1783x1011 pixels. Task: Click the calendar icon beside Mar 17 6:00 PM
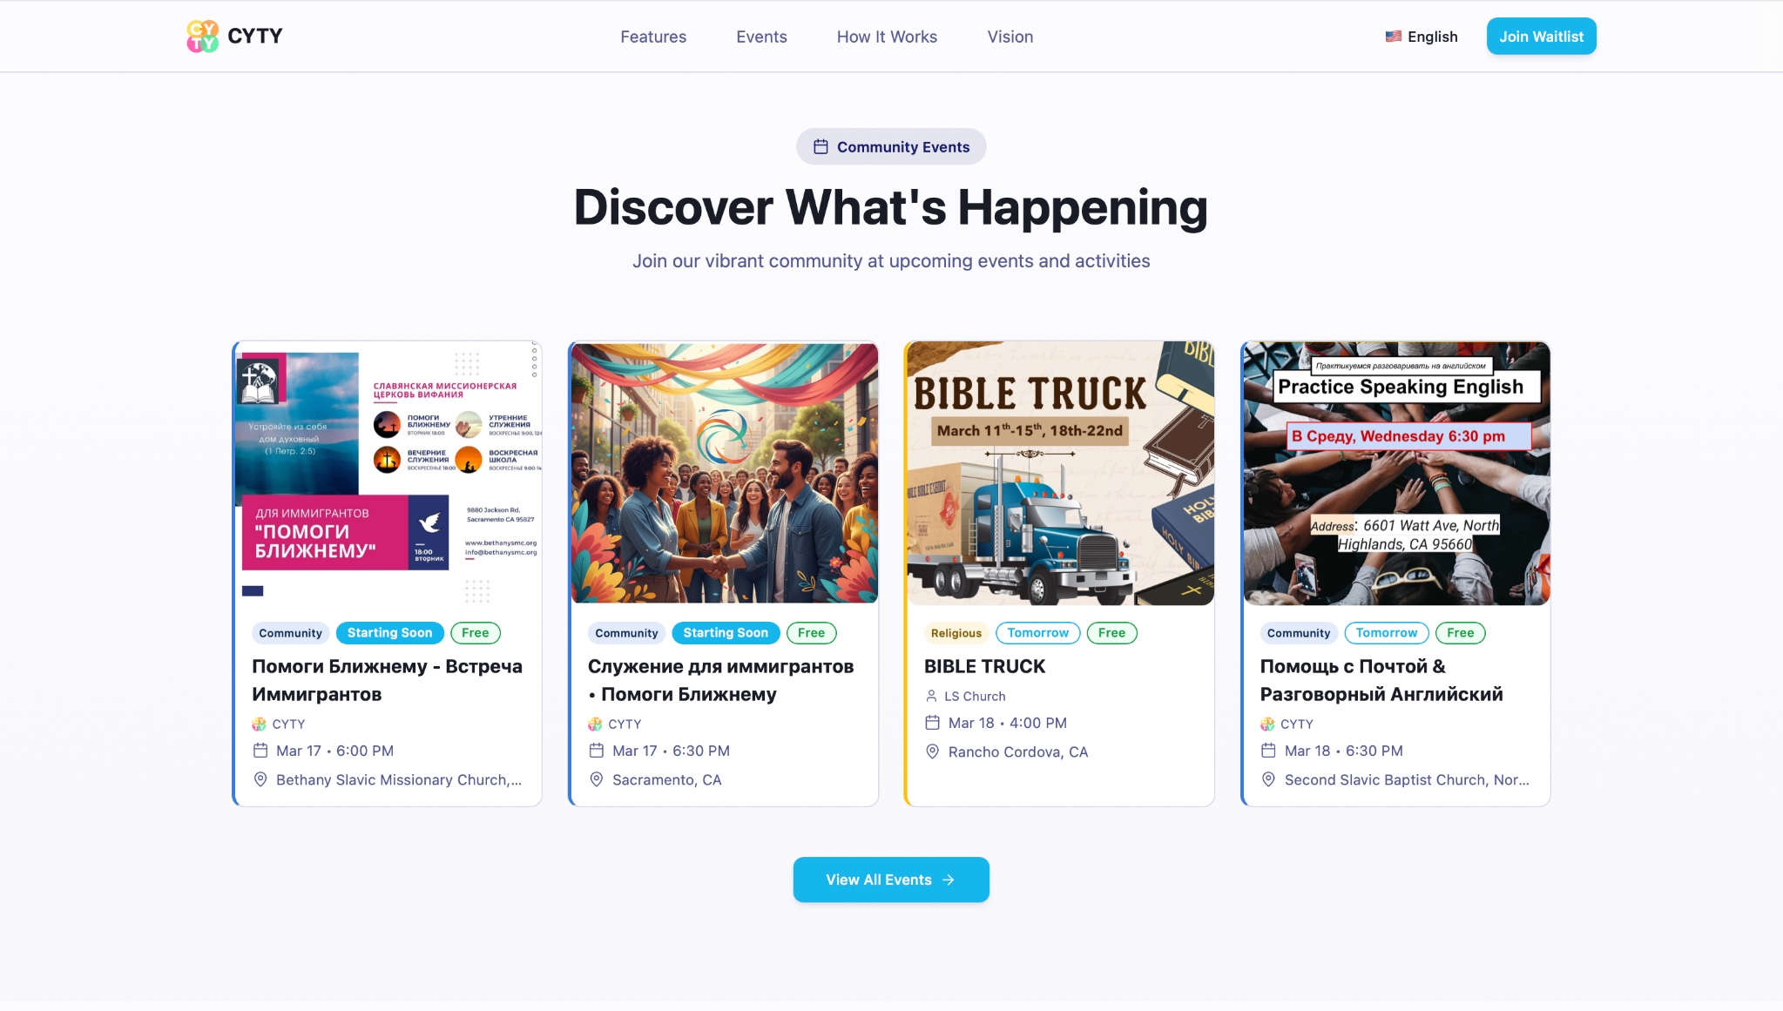point(260,751)
